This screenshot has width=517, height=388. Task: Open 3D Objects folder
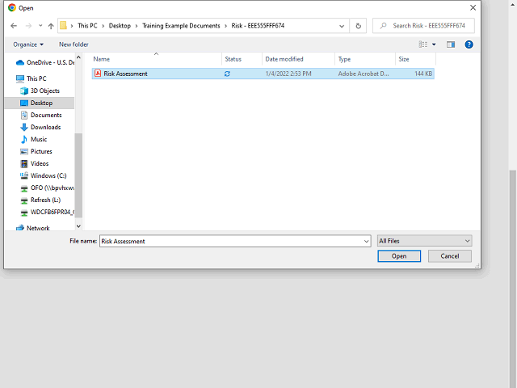pos(40,91)
